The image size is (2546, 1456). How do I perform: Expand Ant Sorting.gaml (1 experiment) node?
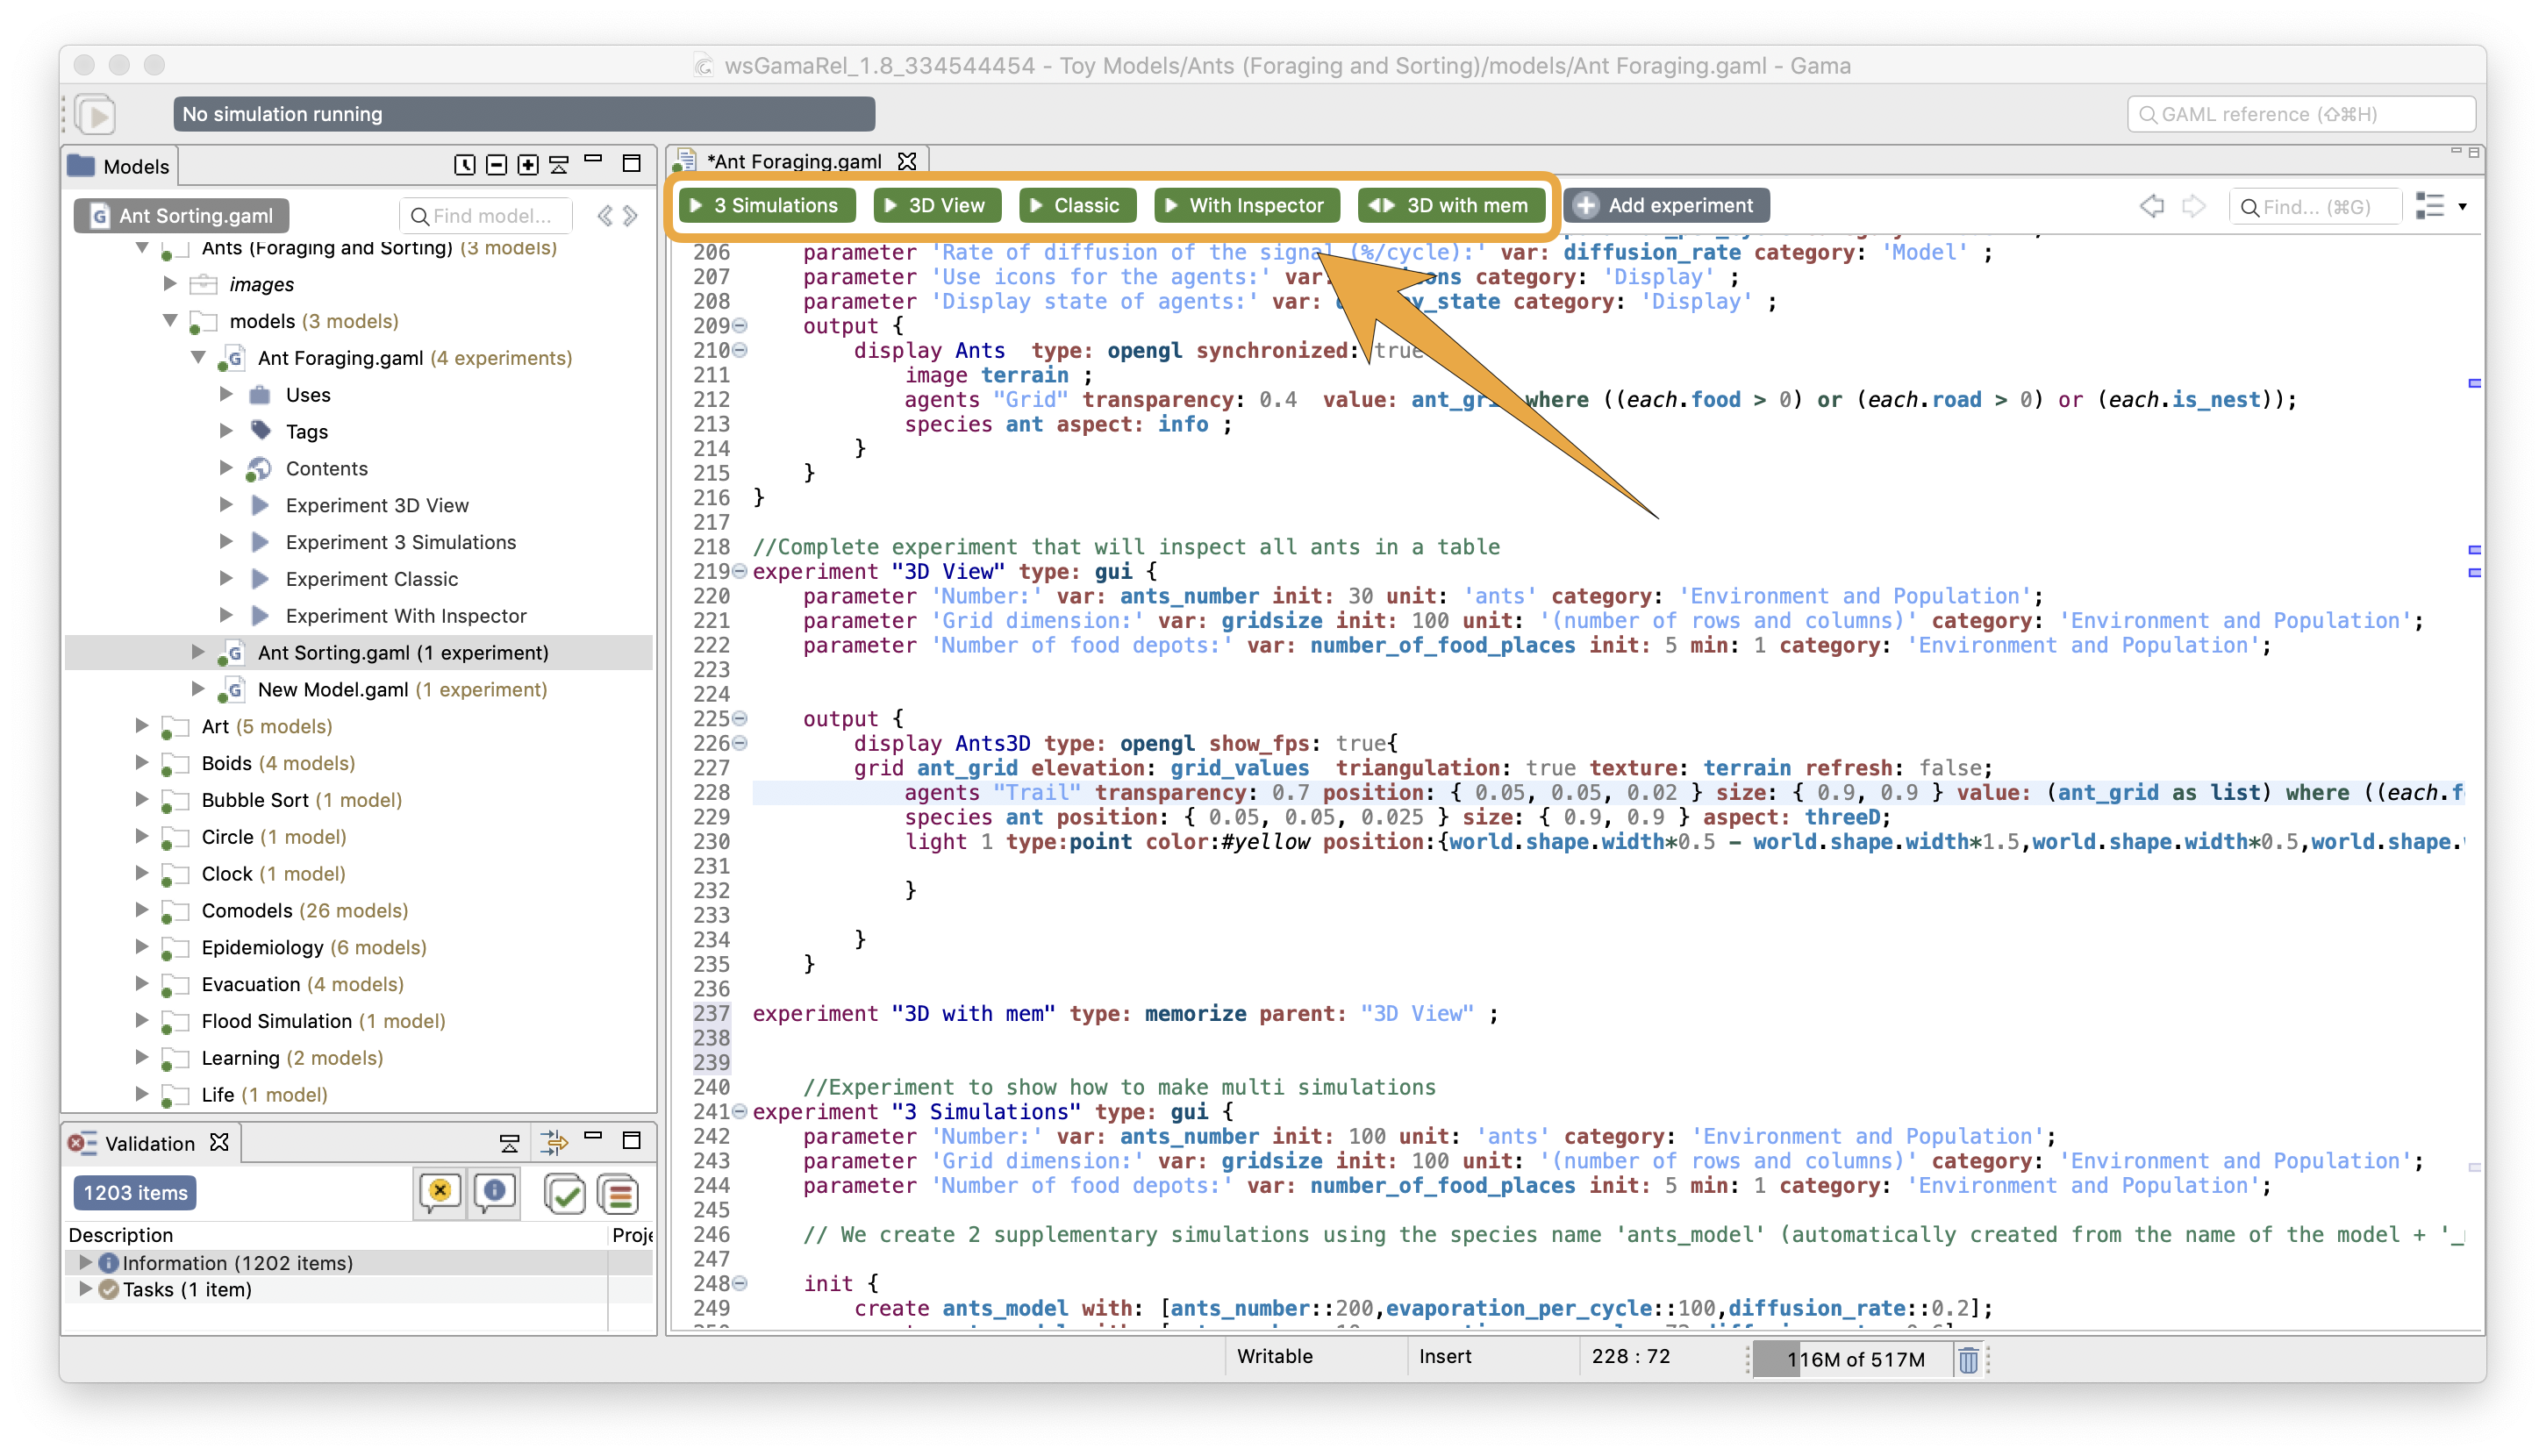pyautogui.click(x=198, y=652)
